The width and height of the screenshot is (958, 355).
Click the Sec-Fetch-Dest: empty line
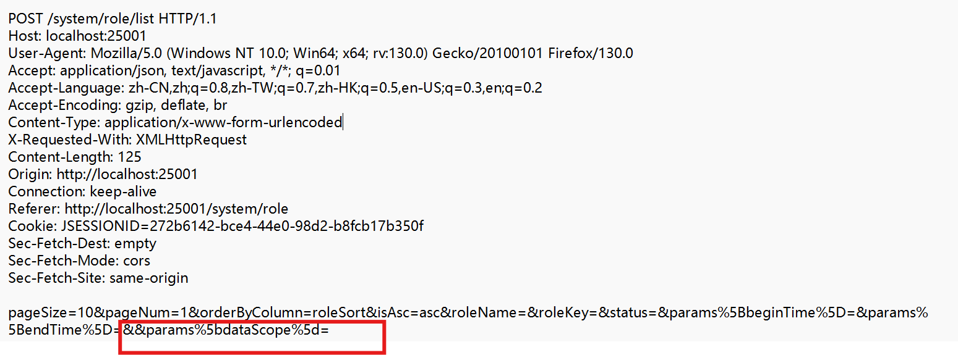point(82,244)
